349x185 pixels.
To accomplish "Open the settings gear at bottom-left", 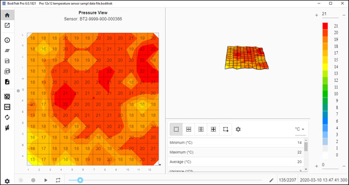I will click(7, 181).
